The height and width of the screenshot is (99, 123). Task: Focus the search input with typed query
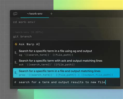pos(66,82)
